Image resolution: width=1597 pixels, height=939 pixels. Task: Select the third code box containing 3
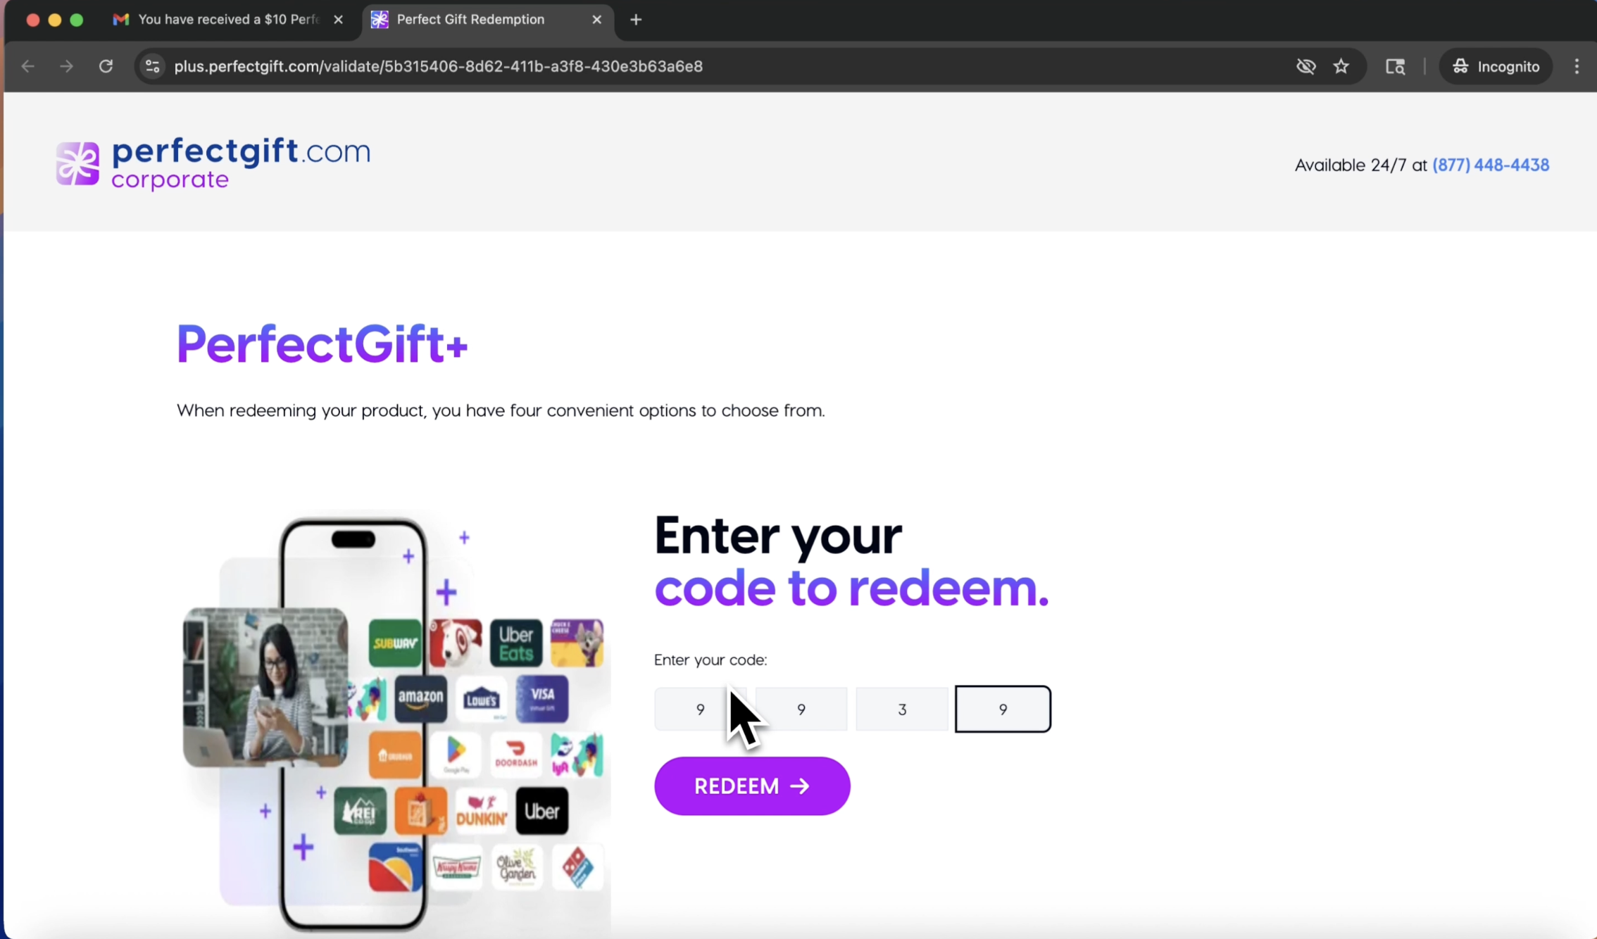(x=902, y=709)
